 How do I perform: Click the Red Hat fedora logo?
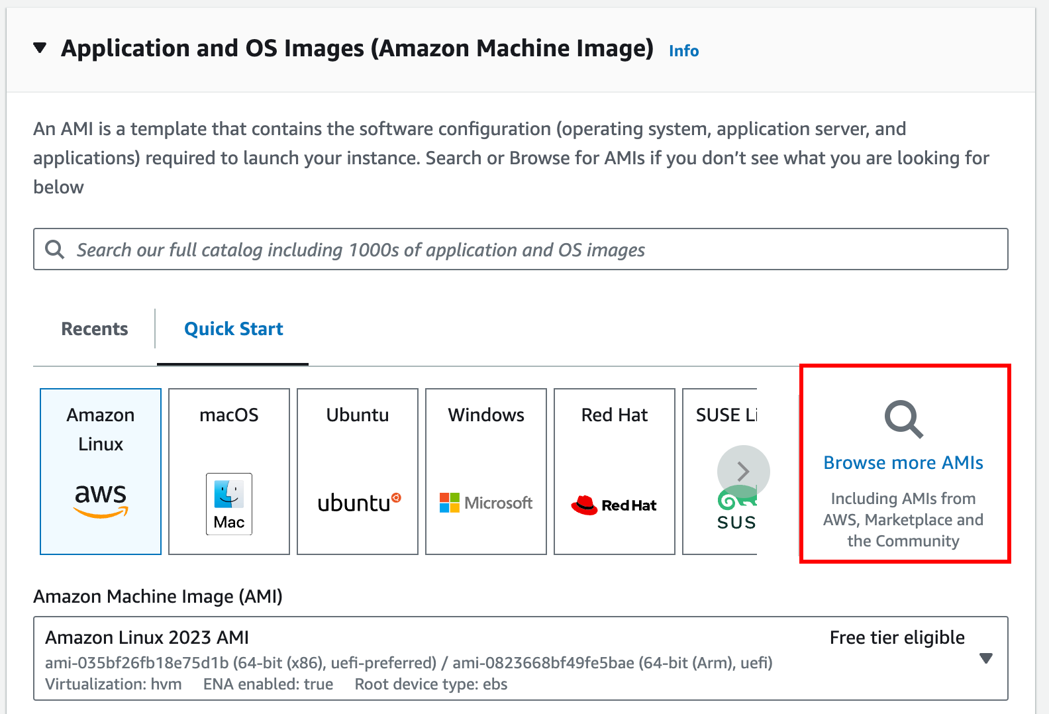pyautogui.click(x=585, y=505)
